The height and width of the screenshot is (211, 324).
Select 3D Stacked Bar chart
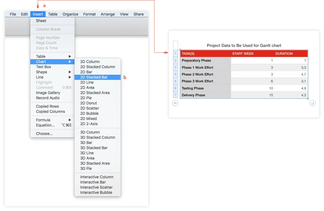[97, 147]
